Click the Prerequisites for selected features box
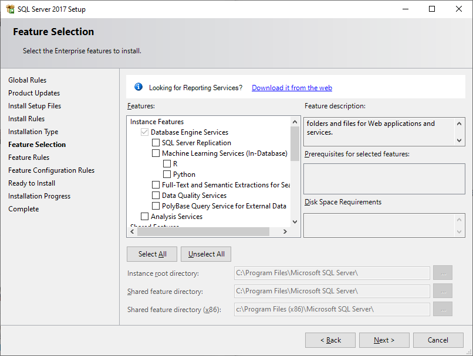 click(384, 179)
